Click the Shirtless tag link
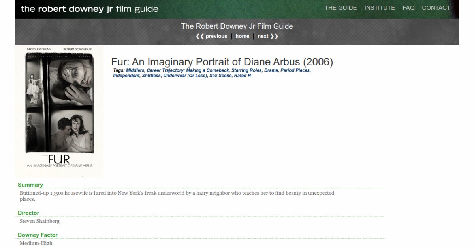Image resolution: width=474 pixels, height=248 pixels. 151,76
